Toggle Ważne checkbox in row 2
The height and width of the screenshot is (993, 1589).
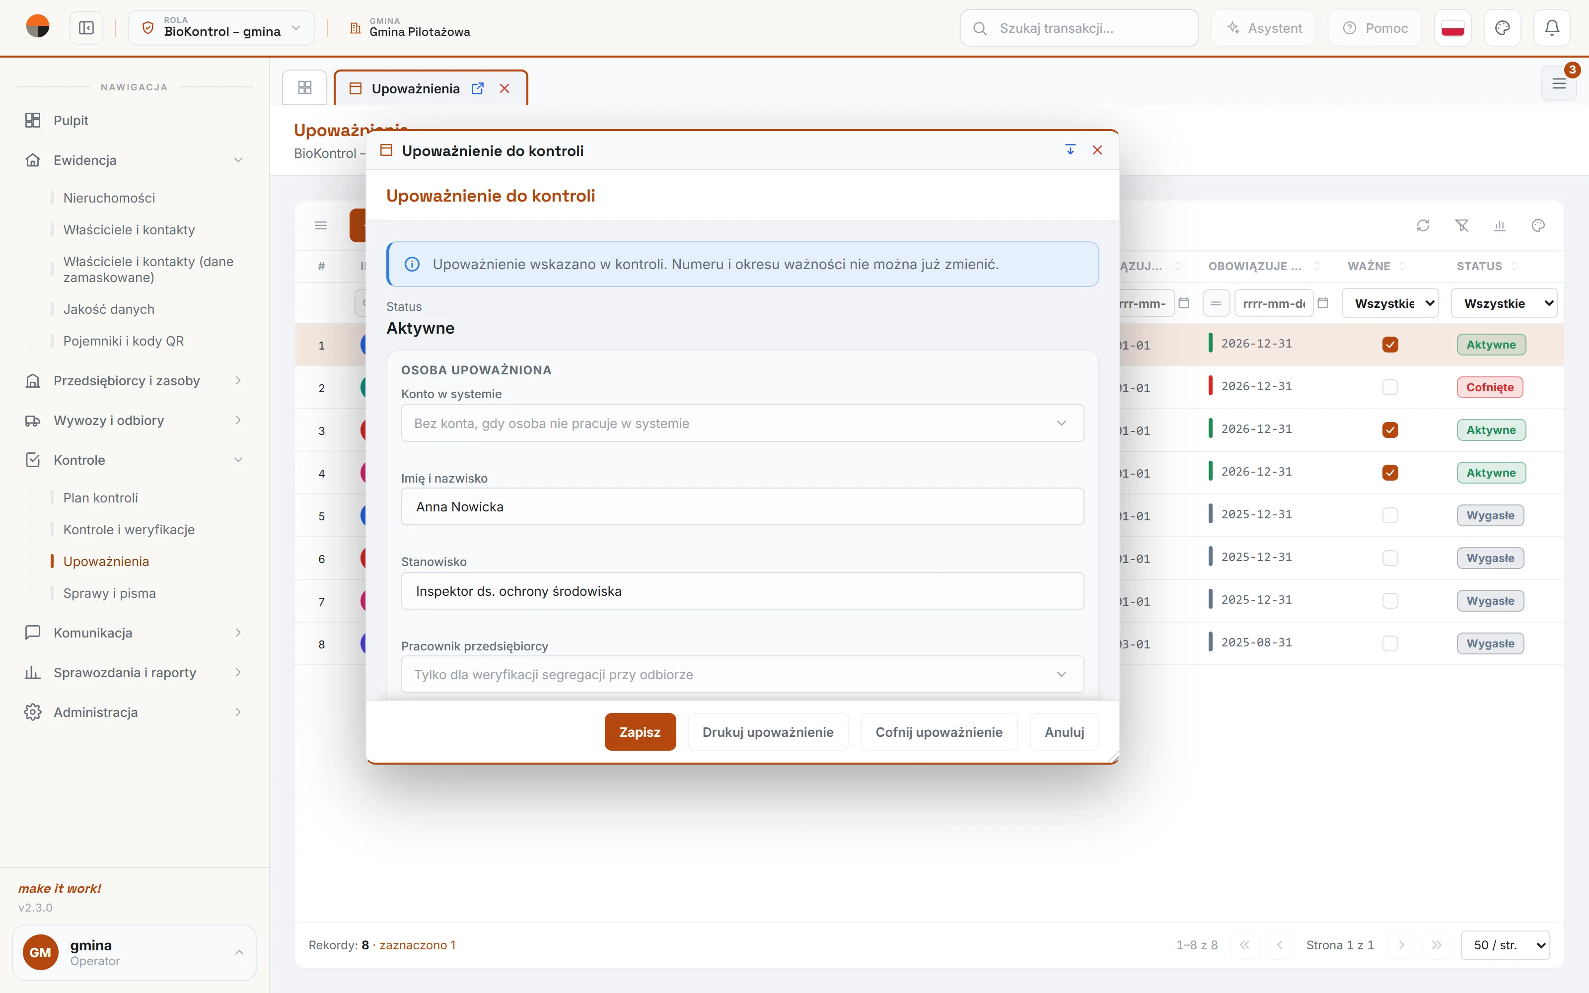click(x=1390, y=387)
